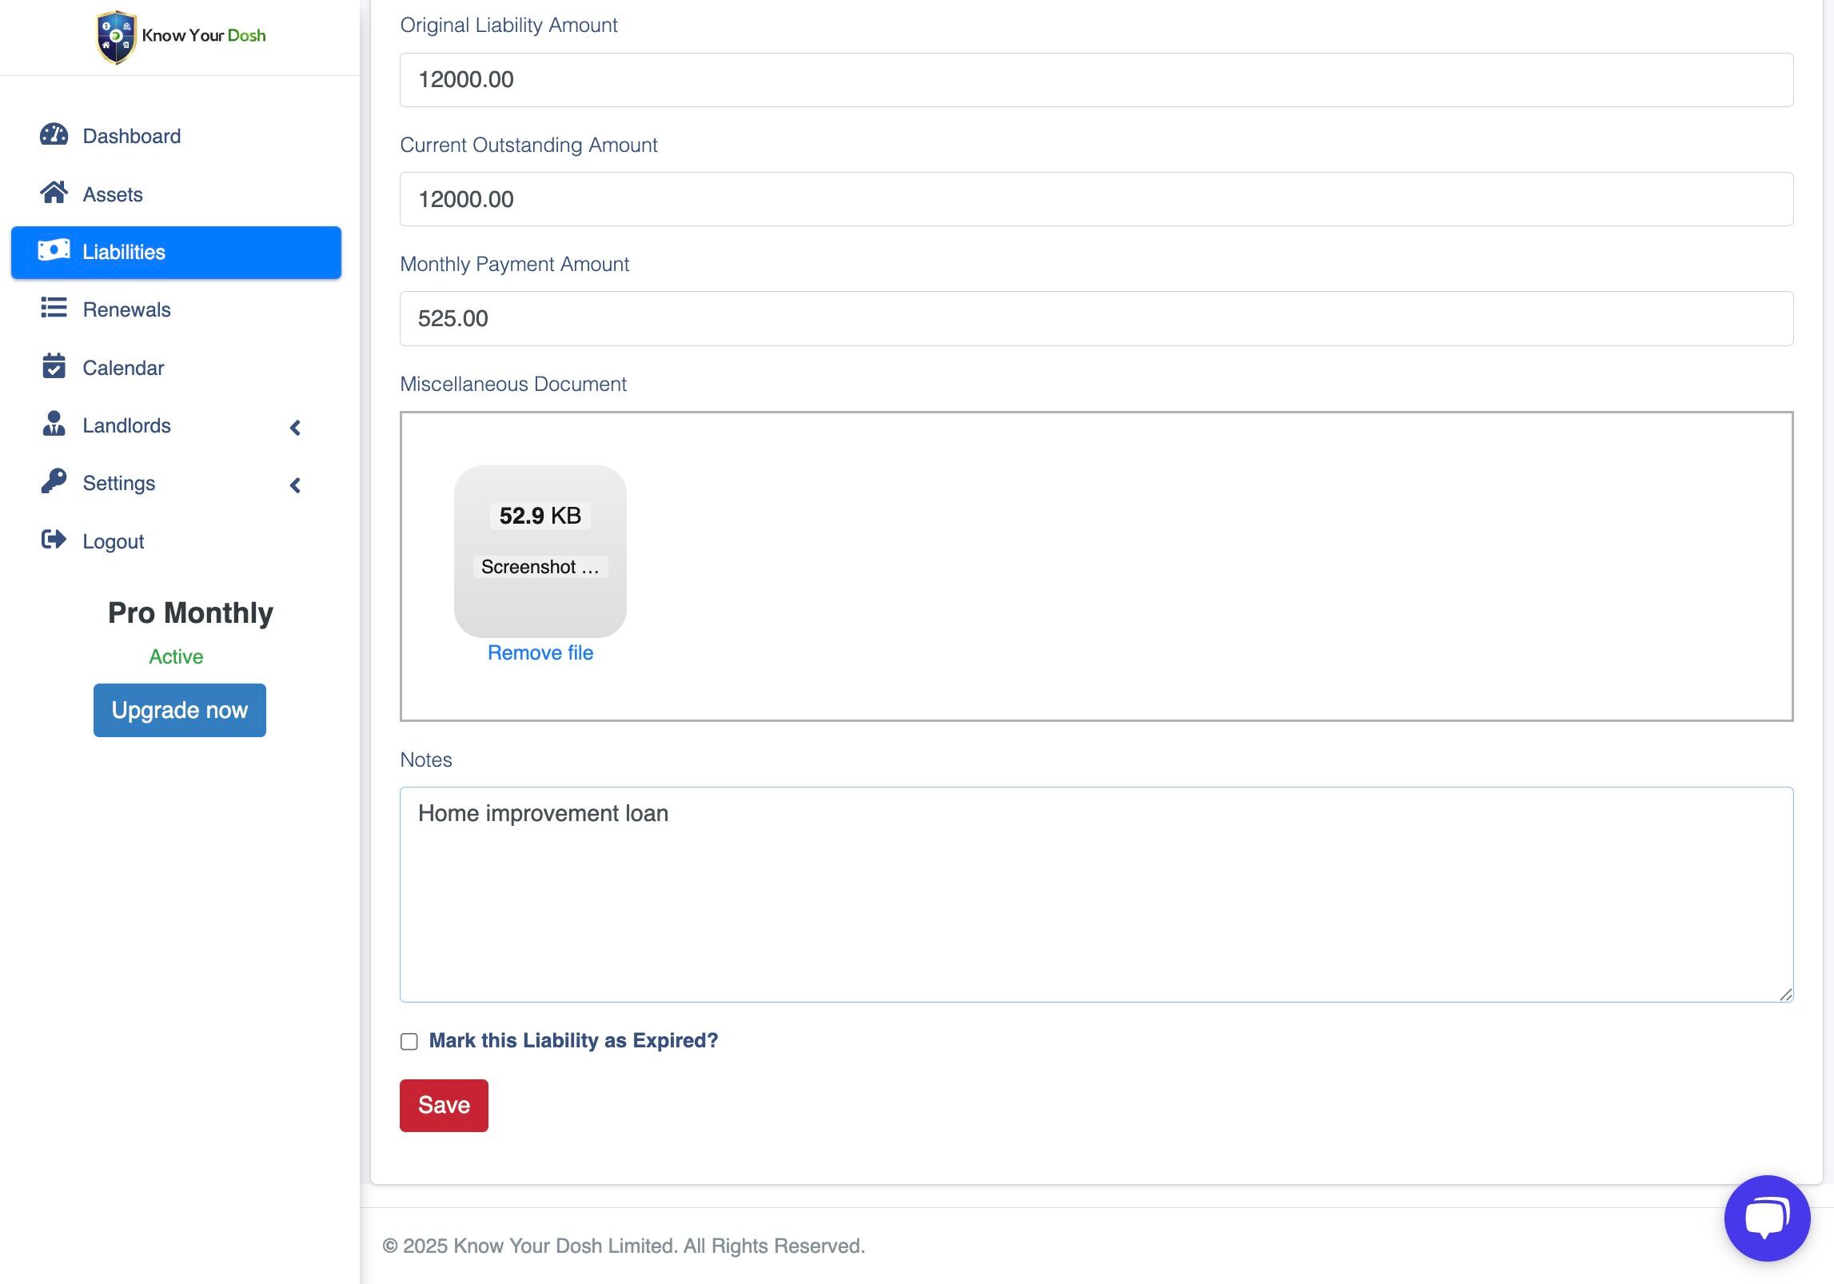Tick the Mark Liability as Expired checkbox
Viewport: 1834px width, 1284px height.
409,1041
